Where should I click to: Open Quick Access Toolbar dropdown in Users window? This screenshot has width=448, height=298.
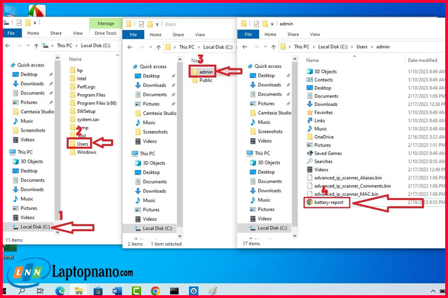point(157,25)
